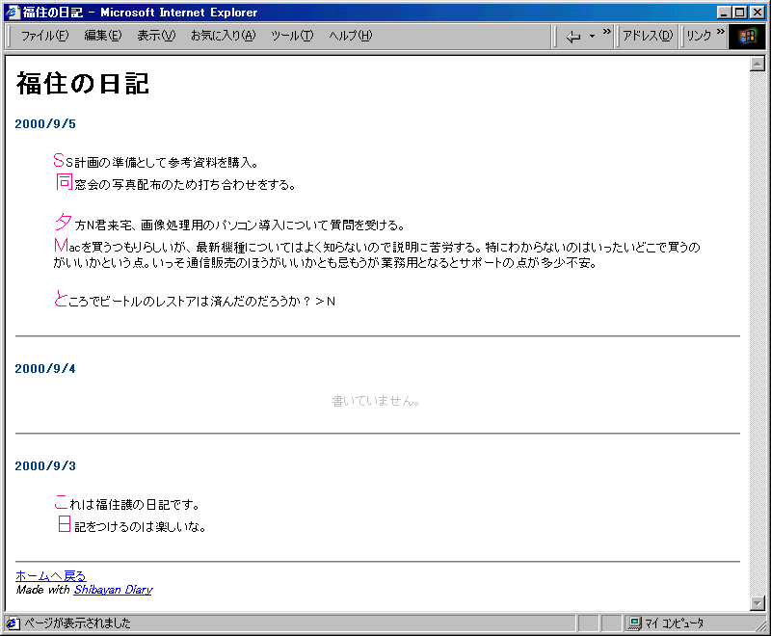This screenshot has height=636, width=771.
Task: Maximize the Internet Explorer window
Action: [739, 13]
